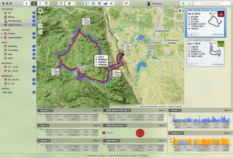Viewport: 233px width, 158px height.
Task: Switch to the table list view icon
Action: coord(46,3)
